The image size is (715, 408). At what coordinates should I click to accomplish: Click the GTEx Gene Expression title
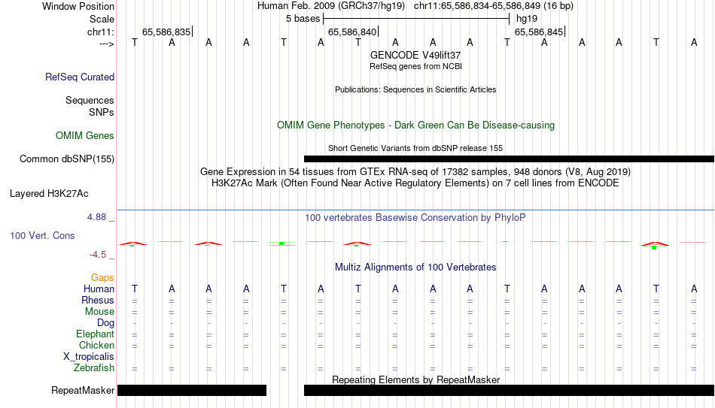click(415, 171)
